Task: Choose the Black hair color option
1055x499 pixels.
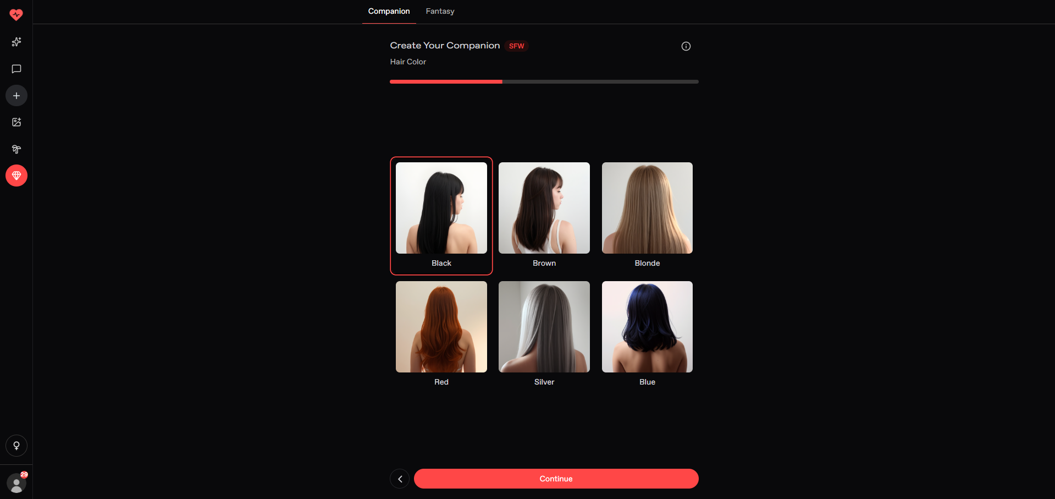Action: 441,208
